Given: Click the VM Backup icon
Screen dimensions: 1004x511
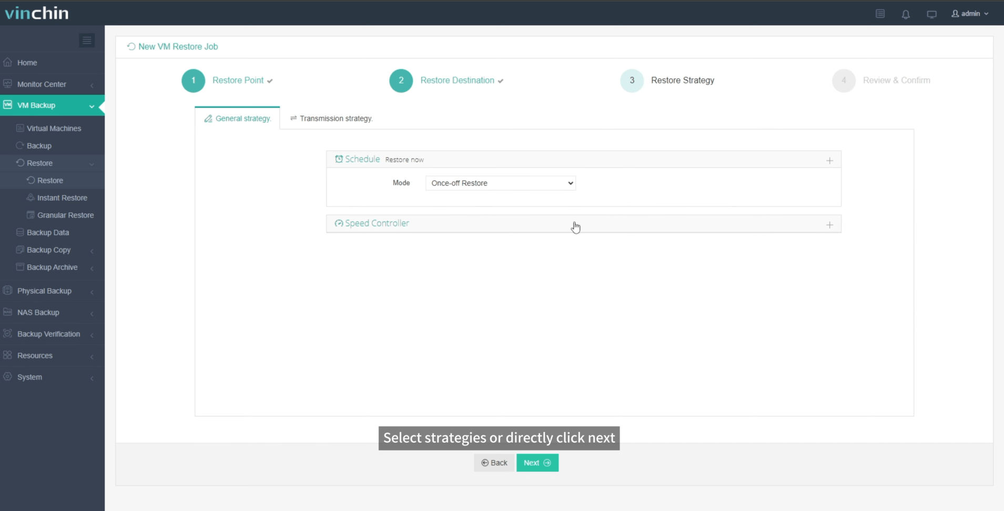Looking at the screenshot, I should (x=7, y=105).
